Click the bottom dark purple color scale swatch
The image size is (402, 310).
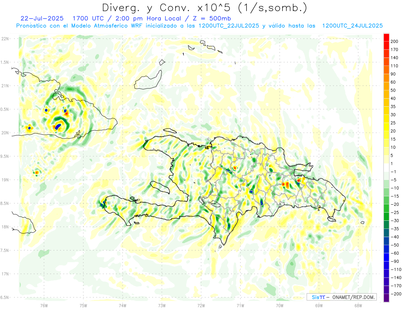387,298
